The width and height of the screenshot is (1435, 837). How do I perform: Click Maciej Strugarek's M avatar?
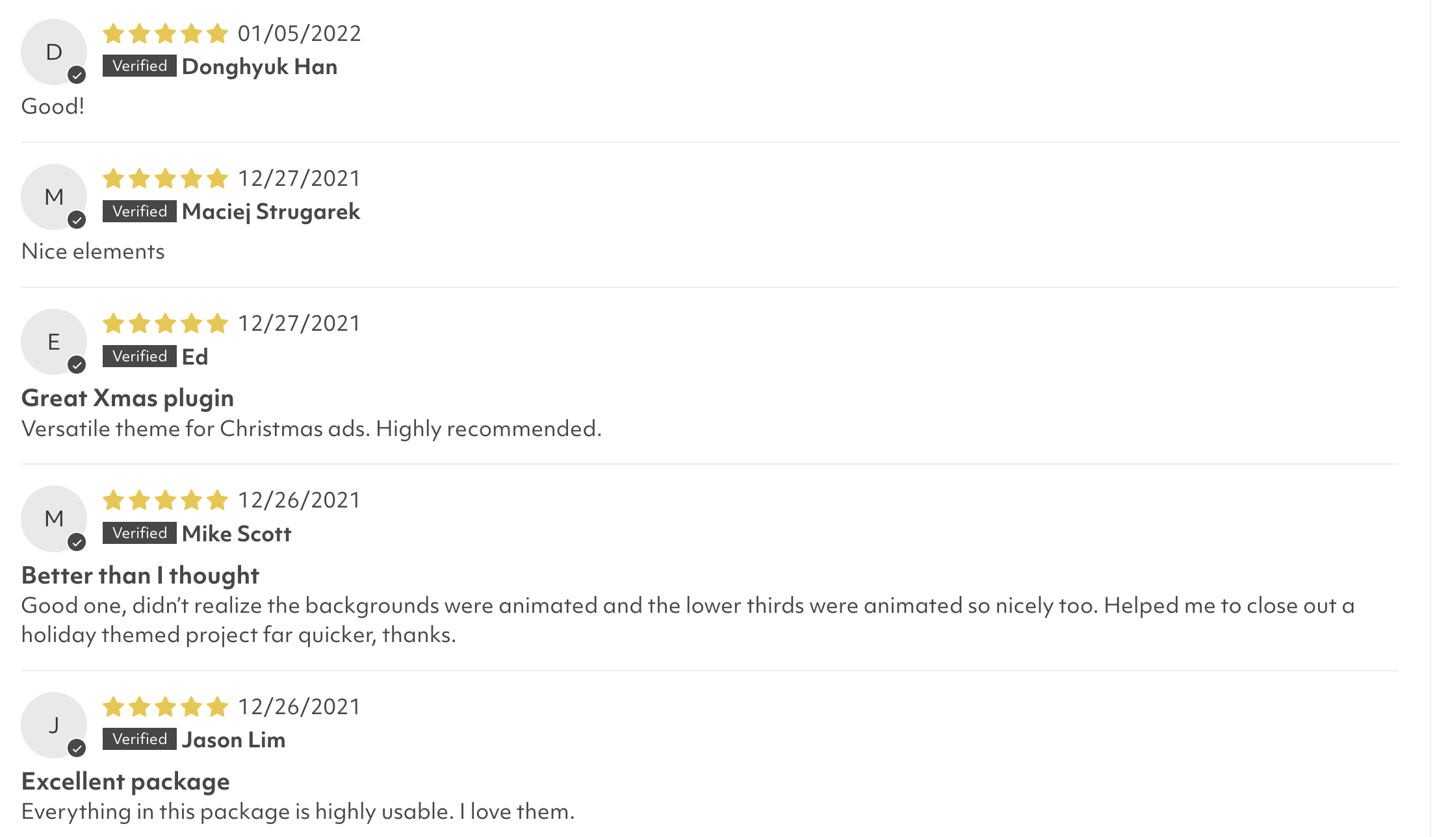(x=54, y=197)
